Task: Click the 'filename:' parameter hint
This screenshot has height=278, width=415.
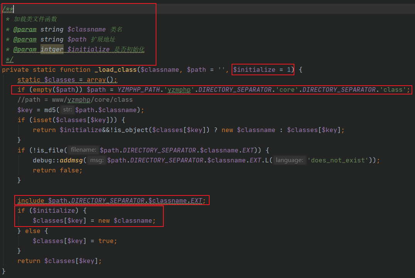Action: pos(83,150)
